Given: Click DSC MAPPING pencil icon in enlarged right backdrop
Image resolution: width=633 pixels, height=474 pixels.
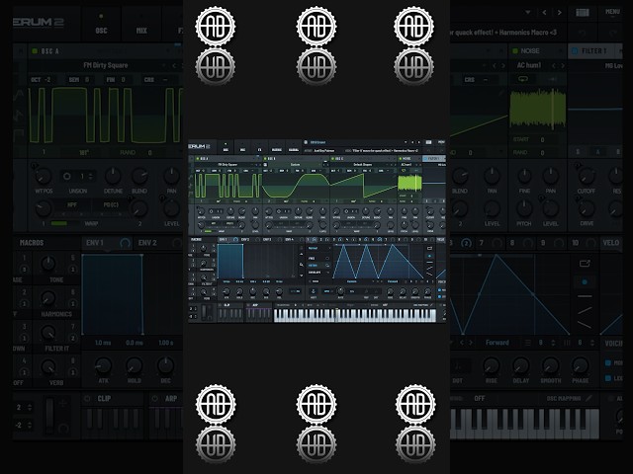Looking at the screenshot, I should [x=589, y=398].
